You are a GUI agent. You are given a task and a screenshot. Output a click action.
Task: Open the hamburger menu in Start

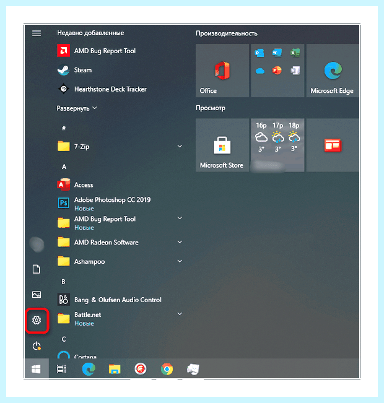[37, 33]
